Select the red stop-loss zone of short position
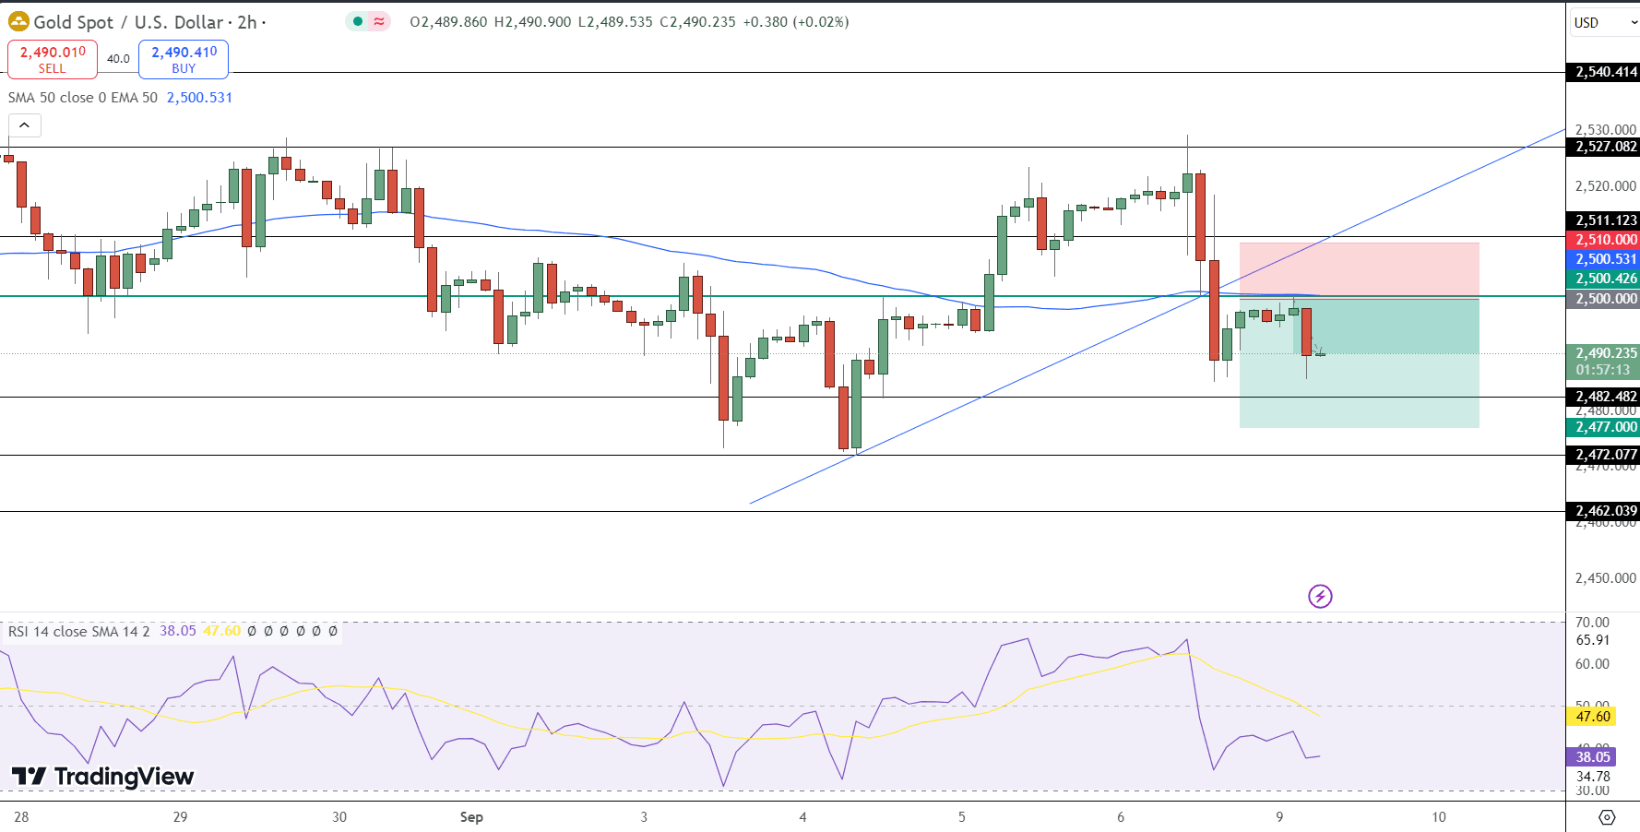 1360,270
